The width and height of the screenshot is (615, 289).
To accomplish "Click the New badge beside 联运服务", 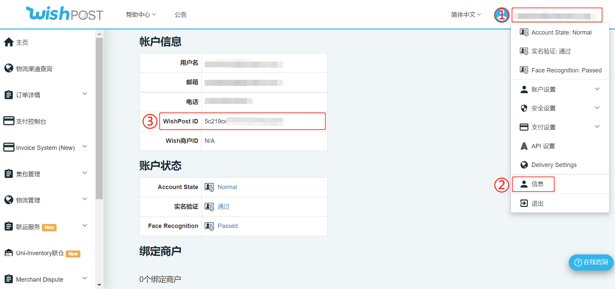I will (x=49, y=227).
